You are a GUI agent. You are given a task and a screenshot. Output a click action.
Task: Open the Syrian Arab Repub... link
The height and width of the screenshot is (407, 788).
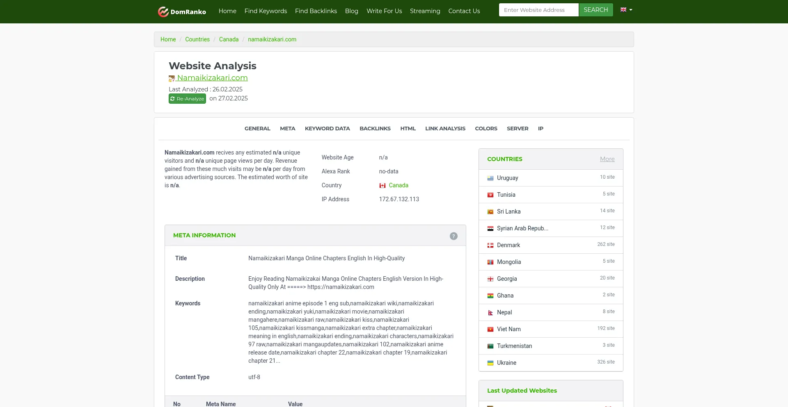[522, 228]
